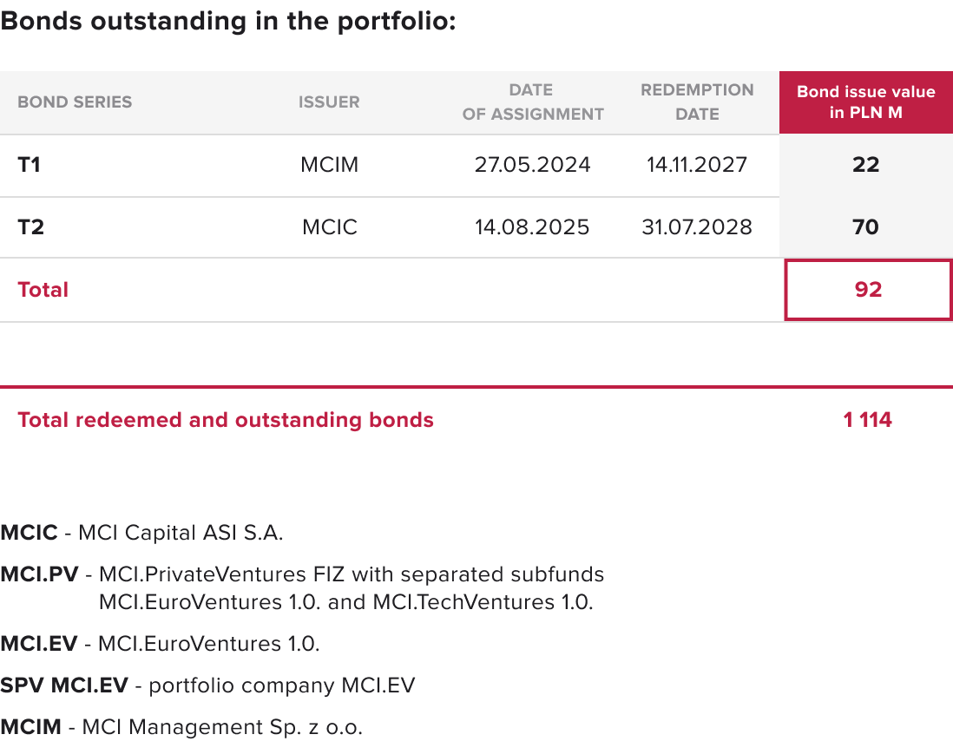Select the T2 bond series row
The width and height of the screenshot is (953, 741).
(x=30, y=227)
